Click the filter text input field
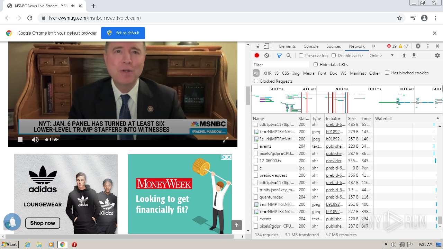The image size is (443, 249). (x=280, y=65)
